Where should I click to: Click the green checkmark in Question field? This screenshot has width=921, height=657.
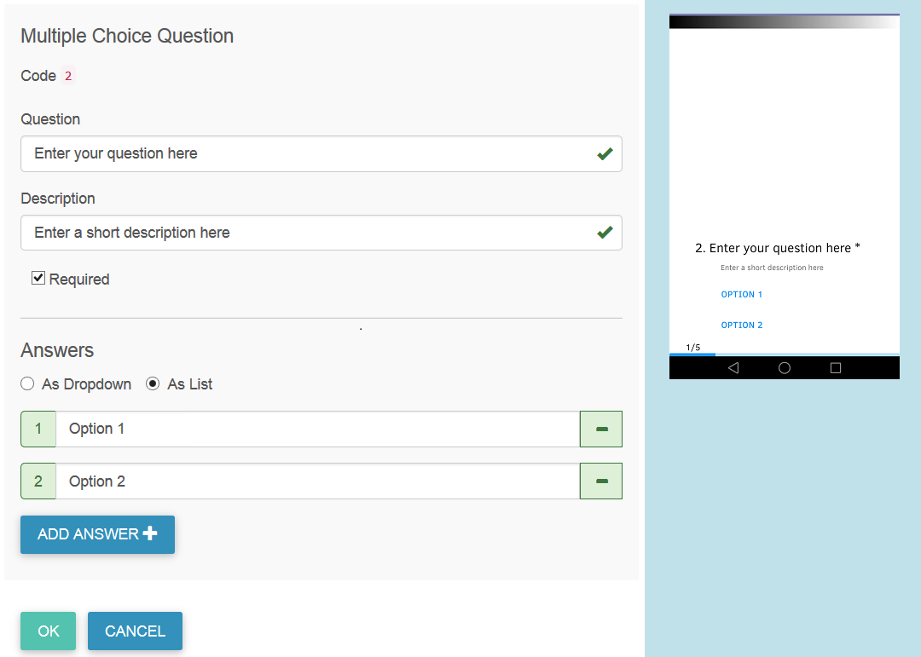tap(605, 154)
